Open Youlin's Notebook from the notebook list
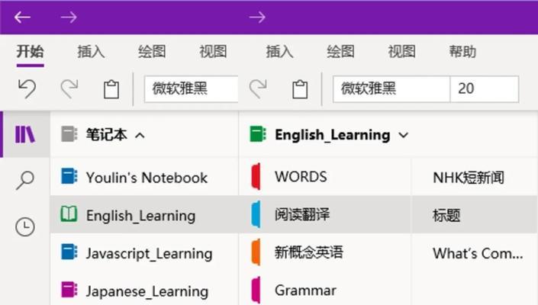Viewport: 538px width, 305px height. (144, 177)
